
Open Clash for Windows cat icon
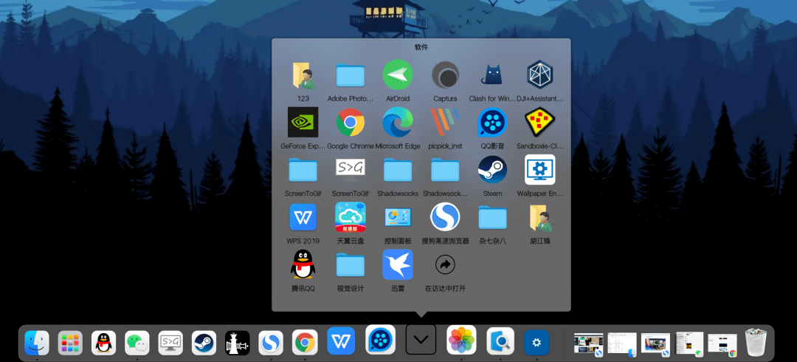pyautogui.click(x=492, y=75)
